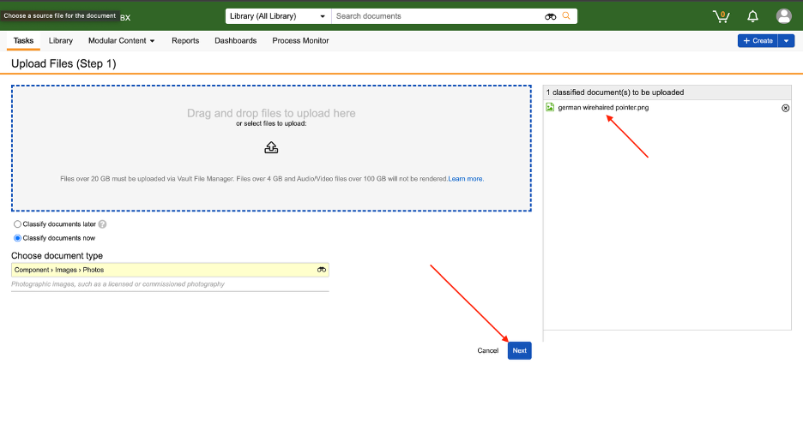Open the notifications bell

[752, 16]
